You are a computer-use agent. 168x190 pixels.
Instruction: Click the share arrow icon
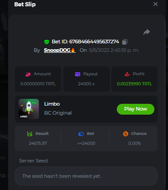click(x=147, y=32)
